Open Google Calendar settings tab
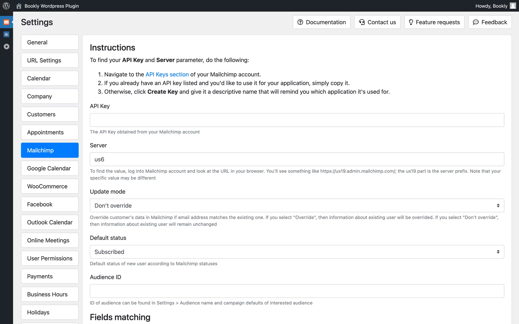This screenshot has width=519, height=324. (50, 168)
